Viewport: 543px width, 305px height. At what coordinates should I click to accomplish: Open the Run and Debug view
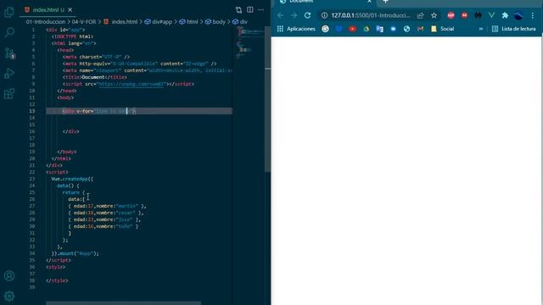pyautogui.click(x=9, y=74)
